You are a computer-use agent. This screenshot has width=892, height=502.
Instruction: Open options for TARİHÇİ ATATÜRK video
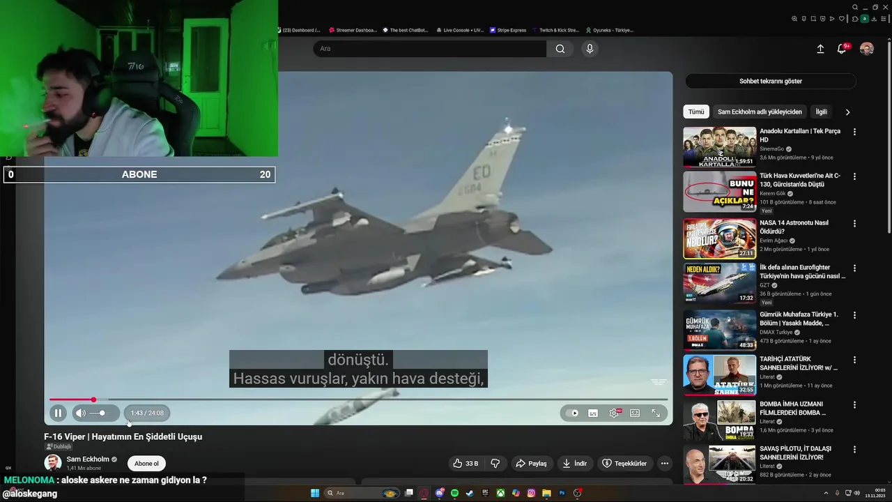854,360
